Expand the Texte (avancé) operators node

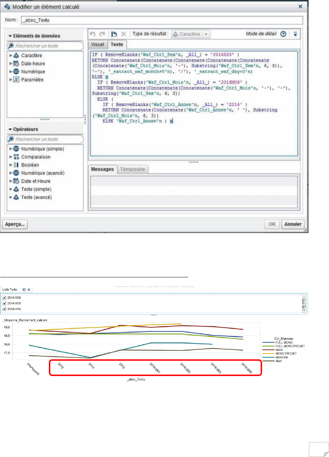point(11,197)
